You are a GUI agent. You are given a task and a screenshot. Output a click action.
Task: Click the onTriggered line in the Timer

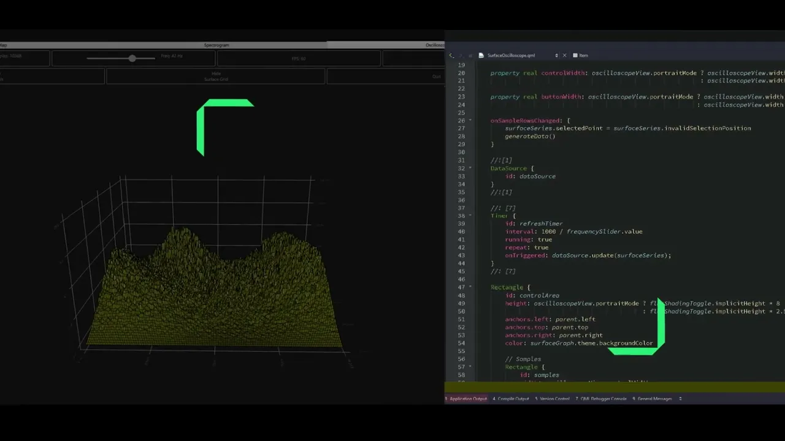[x=588, y=255]
